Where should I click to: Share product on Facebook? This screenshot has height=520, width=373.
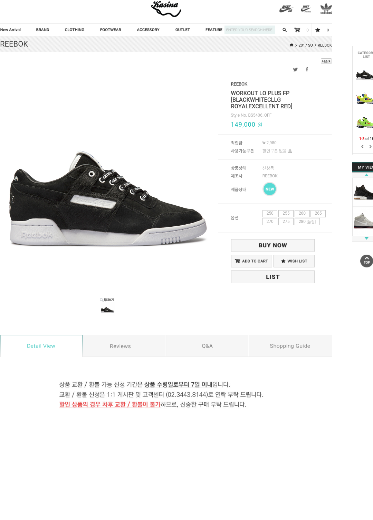point(307,69)
